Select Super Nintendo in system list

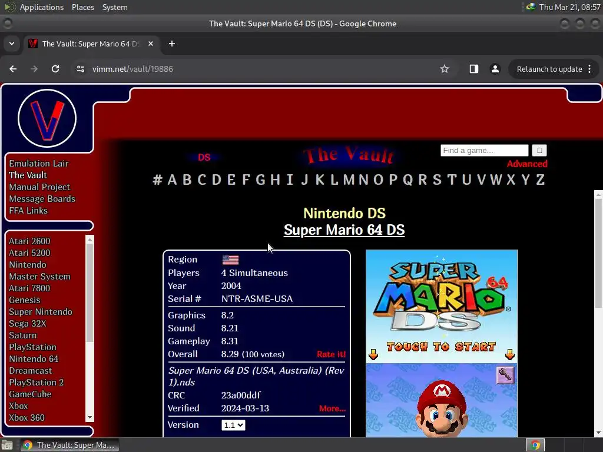coord(41,312)
